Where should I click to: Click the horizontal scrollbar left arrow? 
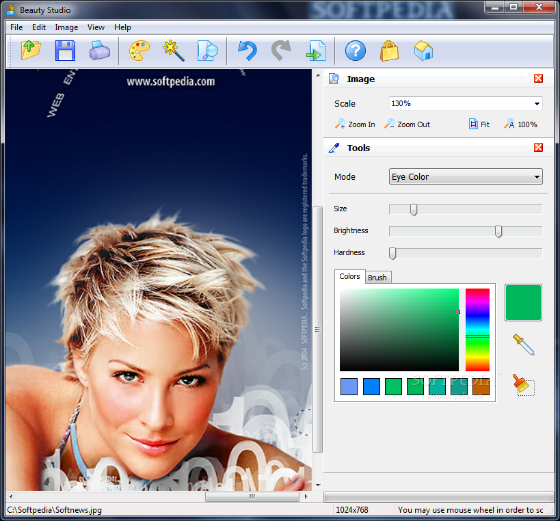click(11, 496)
